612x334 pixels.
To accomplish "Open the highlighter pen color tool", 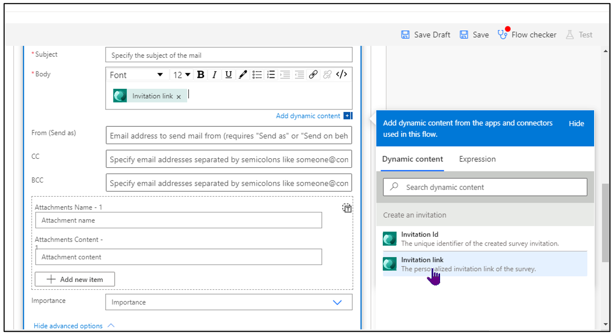I will point(243,75).
